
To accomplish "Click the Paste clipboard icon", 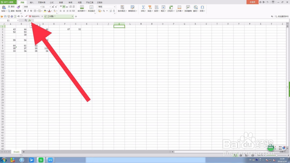I will tap(4, 8).
